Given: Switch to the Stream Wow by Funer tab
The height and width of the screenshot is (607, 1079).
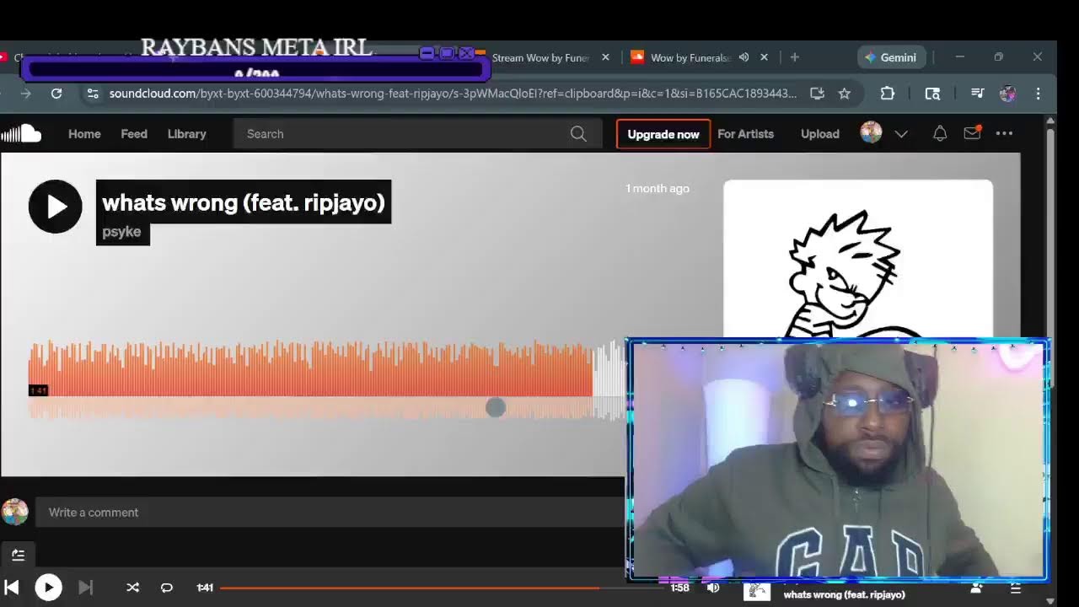Looking at the screenshot, I should [x=539, y=57].
